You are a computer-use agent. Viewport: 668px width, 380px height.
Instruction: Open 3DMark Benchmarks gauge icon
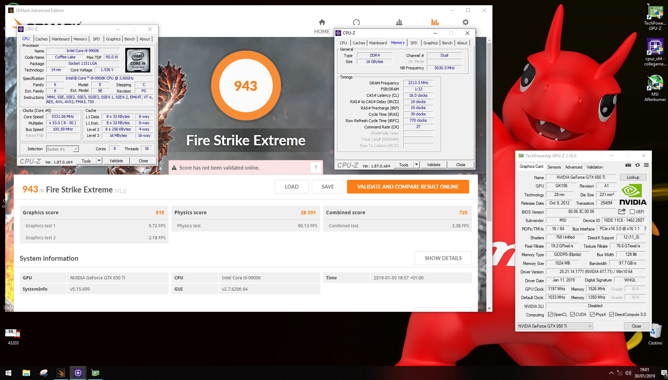pos(356,23)
